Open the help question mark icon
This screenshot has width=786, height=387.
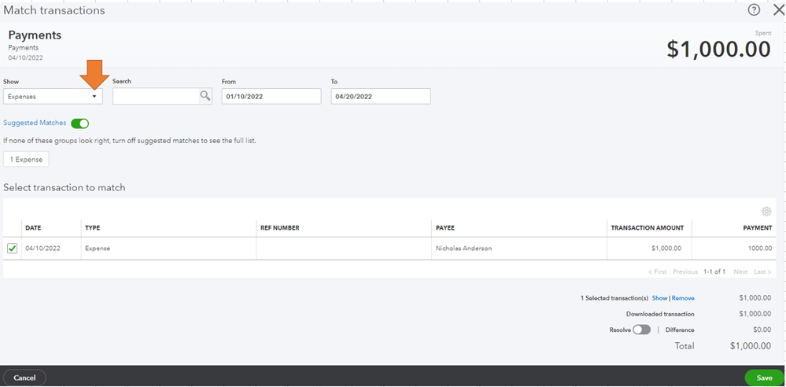coord(754,10)
